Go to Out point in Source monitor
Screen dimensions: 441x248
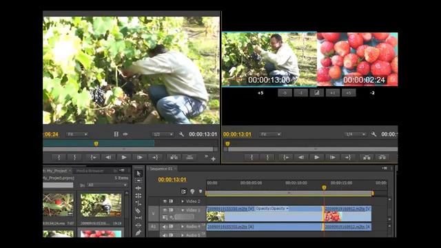(155, 158)
